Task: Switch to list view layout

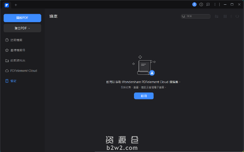Action: click(217, 16)
